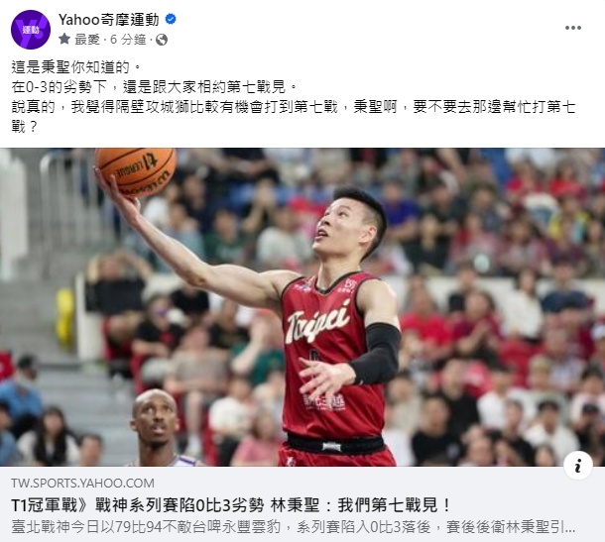This screenshot has width=605, height=542.
Task: Open the basketball player article photo
Action: click(x=302, y=307)
